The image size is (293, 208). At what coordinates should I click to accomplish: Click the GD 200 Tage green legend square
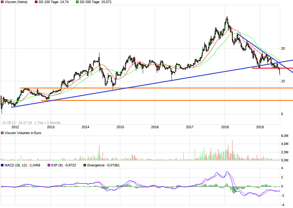coord(77,2)
